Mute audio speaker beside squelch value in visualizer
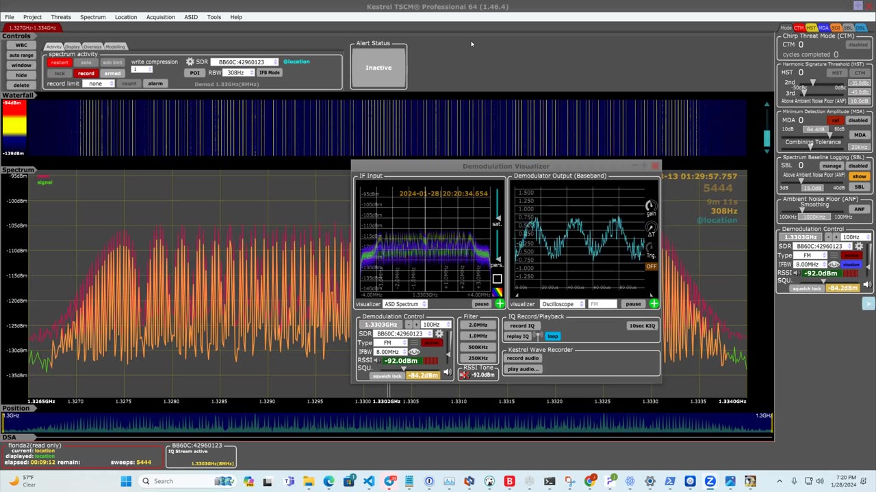Image resolution: width=876 pixels, height=492 pixels. pos(448,372)
